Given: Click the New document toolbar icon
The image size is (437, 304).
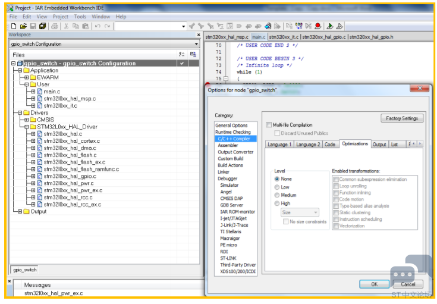Looking at the screenshot, I should pos(14,26).
